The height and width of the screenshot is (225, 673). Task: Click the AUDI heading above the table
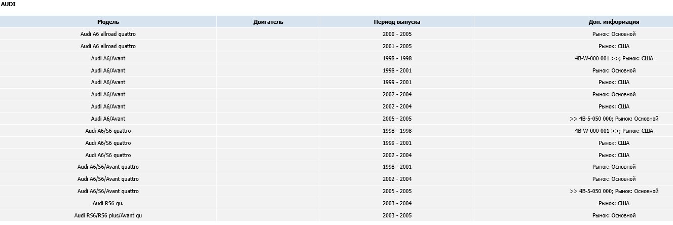pyautogui.click(x=8, y=4)
